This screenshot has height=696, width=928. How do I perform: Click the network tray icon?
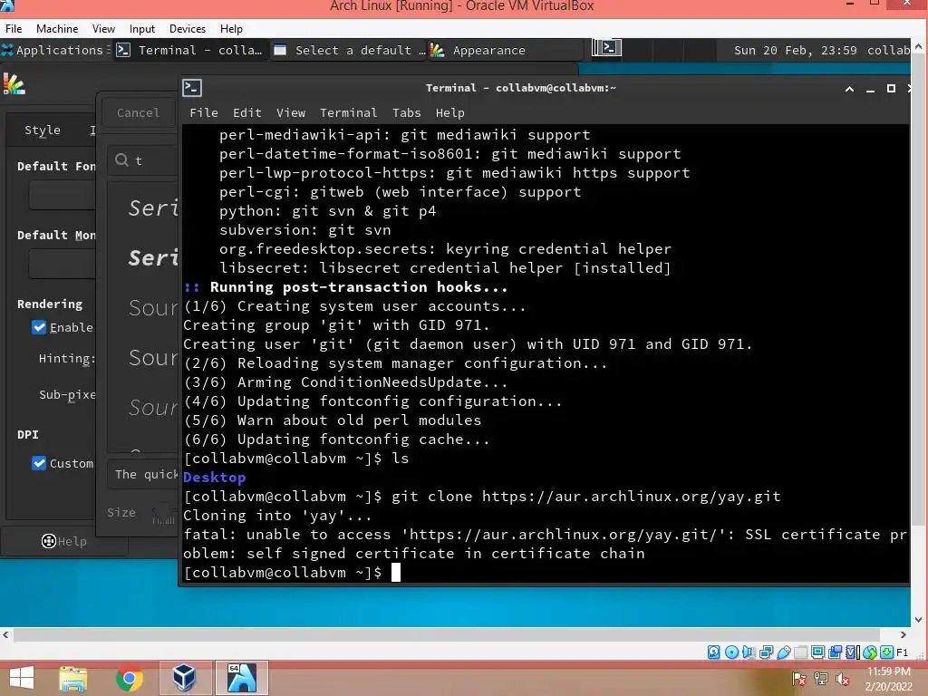(x=821, y=679)
